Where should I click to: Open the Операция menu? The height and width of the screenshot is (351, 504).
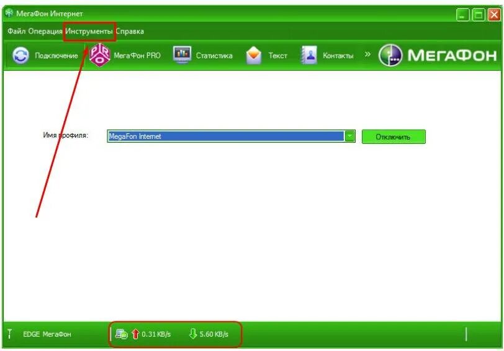tap(45, 31)
